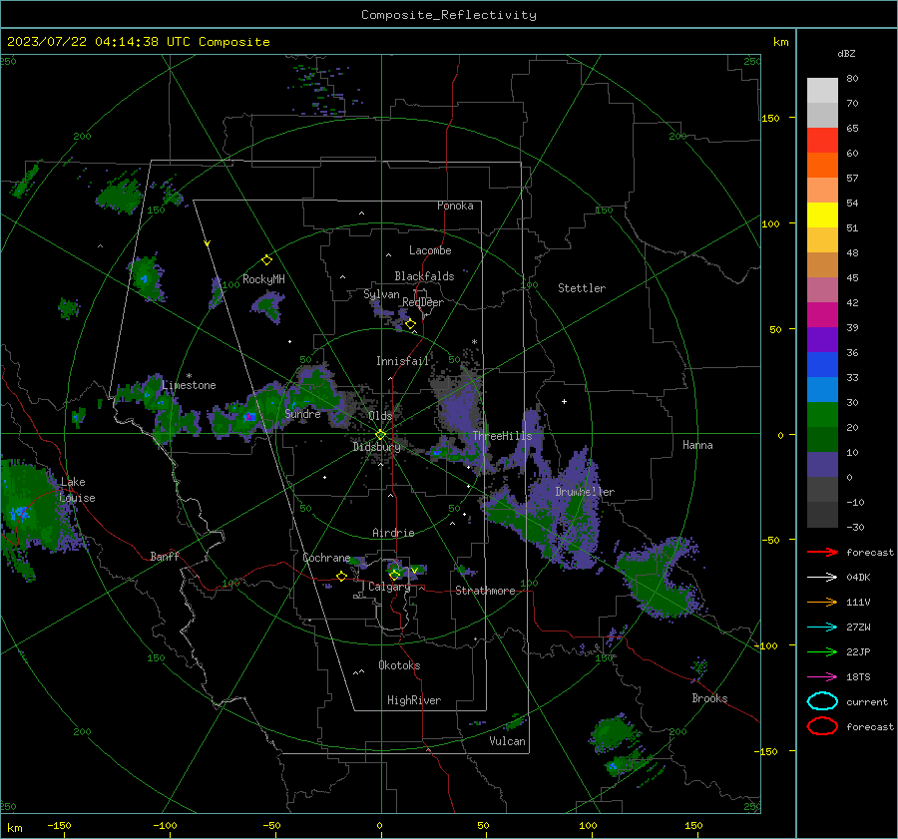Click the Okotoks label
Image resolution: width=898 pixels, height=839 pixels.
click(x=399, y=664)
